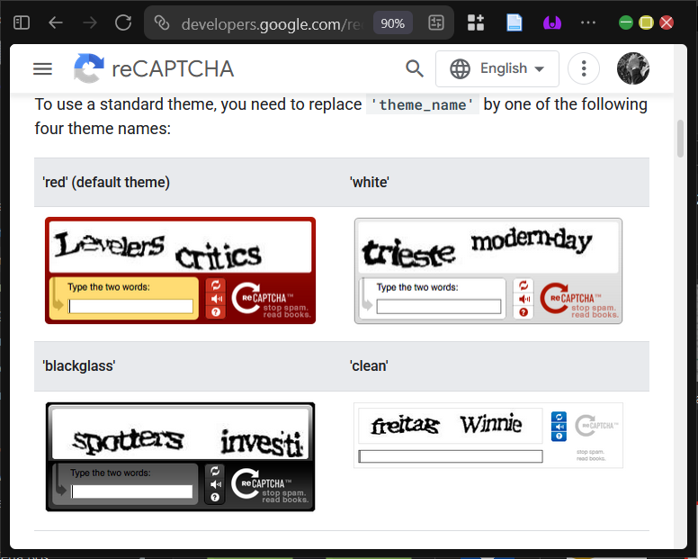Open the reCAPTCHA site title link
The height and width of the screenshot is (559, 698).
tap(173, 69)
